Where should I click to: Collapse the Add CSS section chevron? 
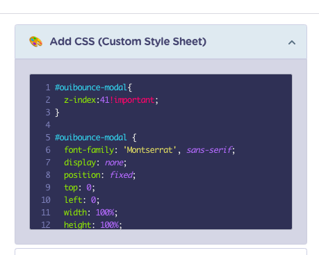tap(292, 42)
